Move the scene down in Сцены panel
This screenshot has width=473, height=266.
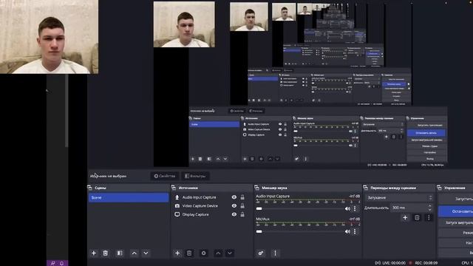point(146,253)
